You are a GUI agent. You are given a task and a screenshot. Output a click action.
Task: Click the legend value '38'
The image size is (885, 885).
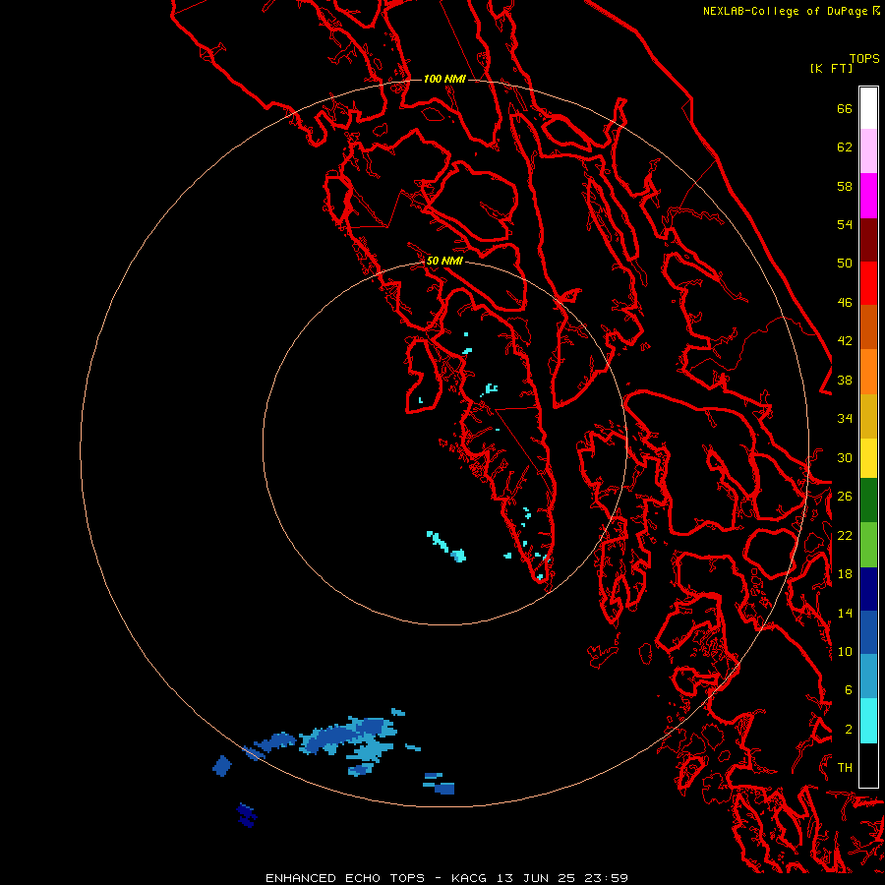click(x=845, y=381)
